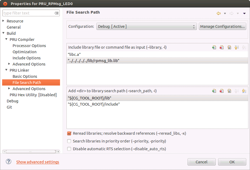Open Show advanced settings link
This screenshot has width=250, height=170.
click(x=38, y=162)
